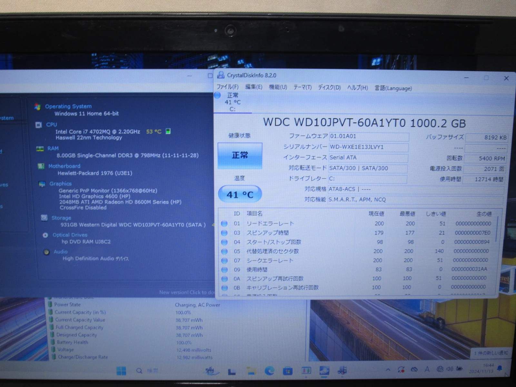Click the power-on hours value 12714 時間
The height and width of the screenshot is (387, 516).
484,179
